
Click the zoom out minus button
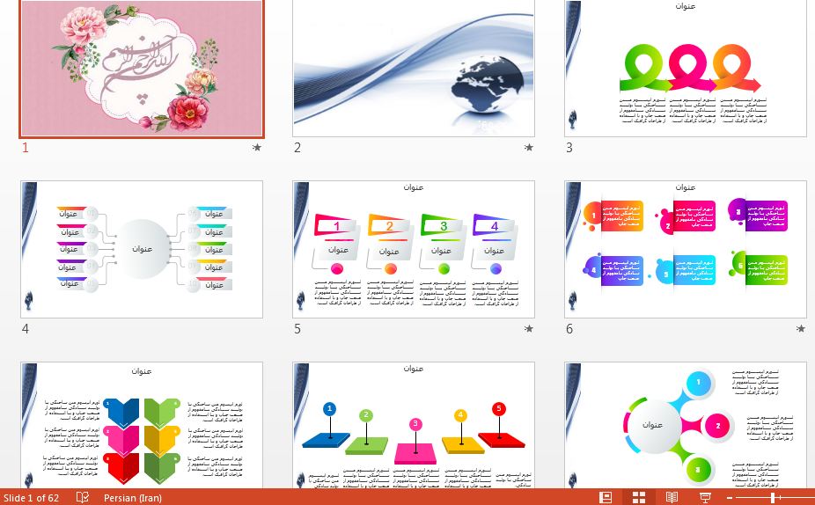[x=731, y=497]
